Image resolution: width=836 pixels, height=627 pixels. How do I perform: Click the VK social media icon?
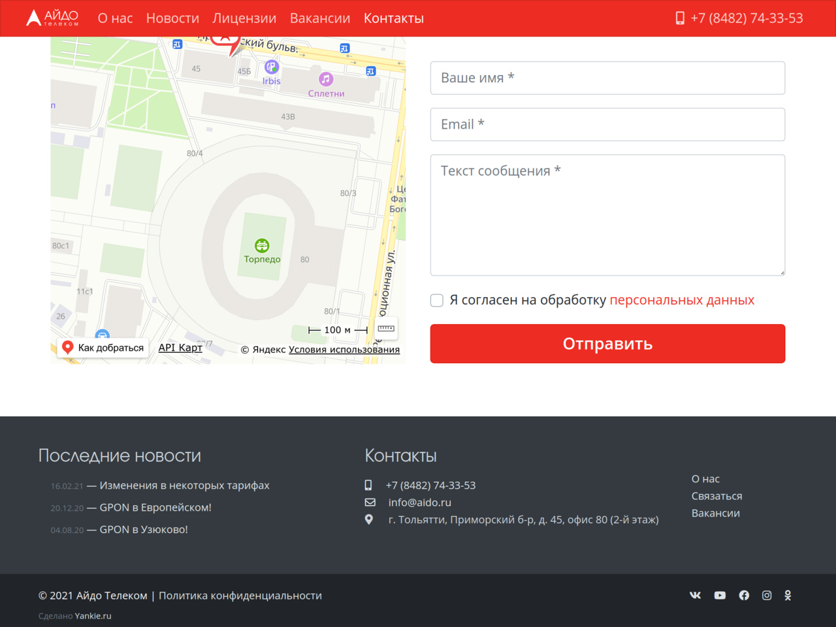(x=695, y=595)
